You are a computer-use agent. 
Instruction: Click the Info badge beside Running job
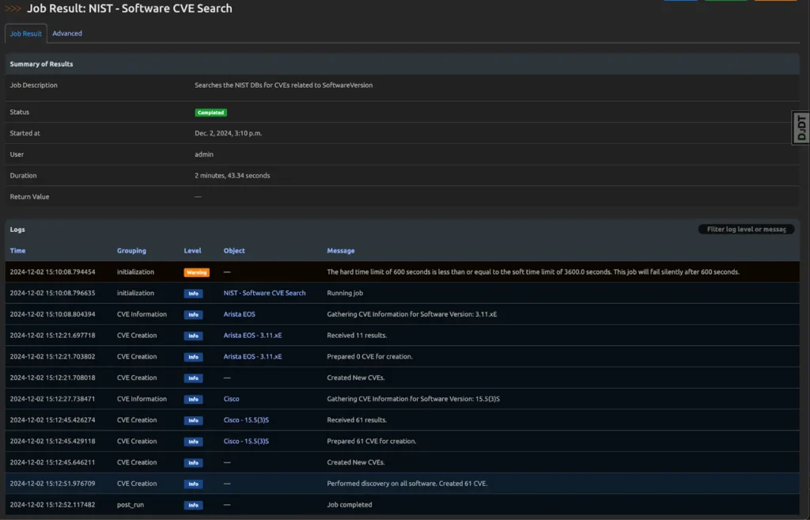pyautogui.click(x=193, y=294)
